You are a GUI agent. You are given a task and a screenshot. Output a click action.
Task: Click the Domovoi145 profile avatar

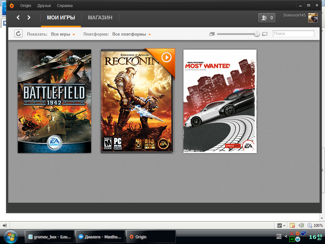(313, 18)
